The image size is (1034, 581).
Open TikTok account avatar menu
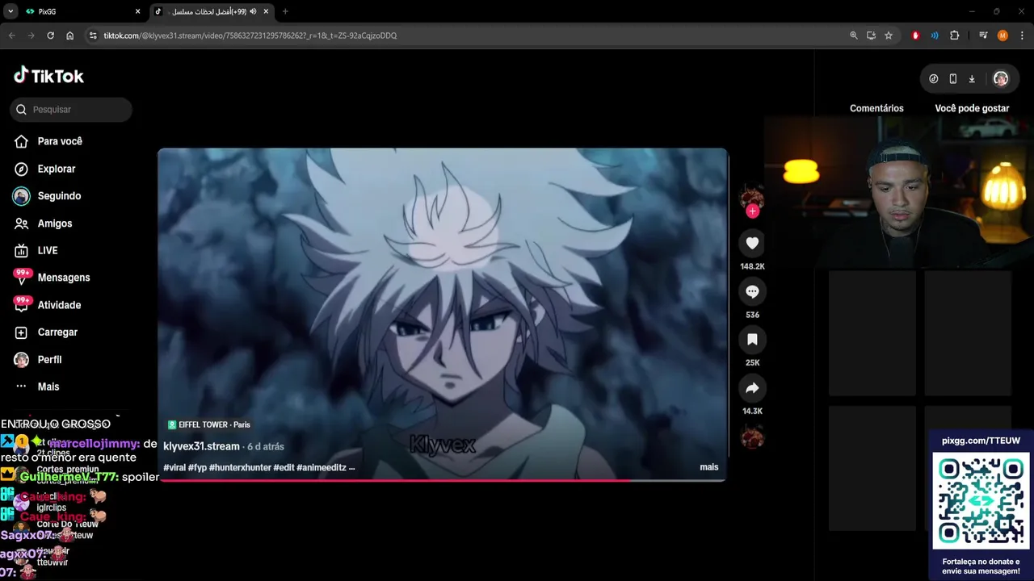1000,78
